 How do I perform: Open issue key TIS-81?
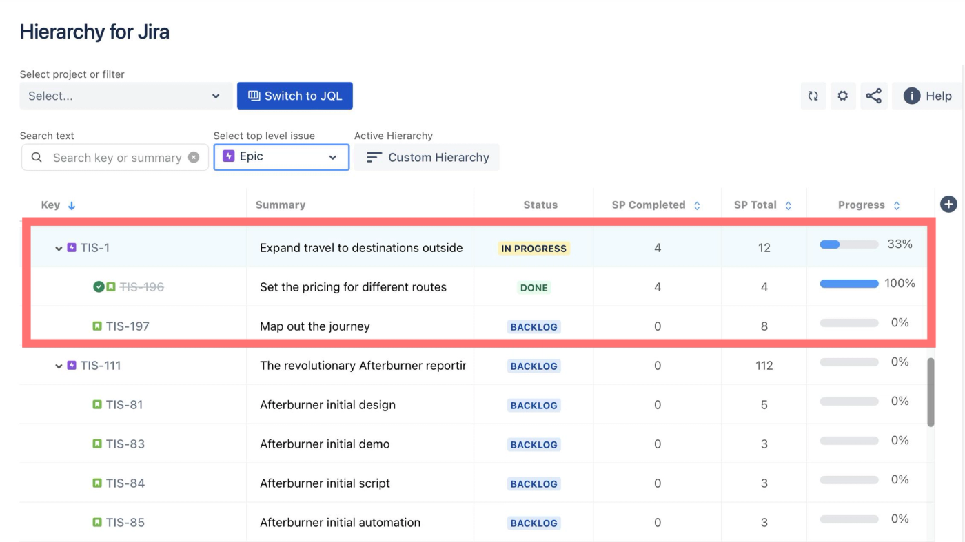pyautogui.click(x=125, y=405)
